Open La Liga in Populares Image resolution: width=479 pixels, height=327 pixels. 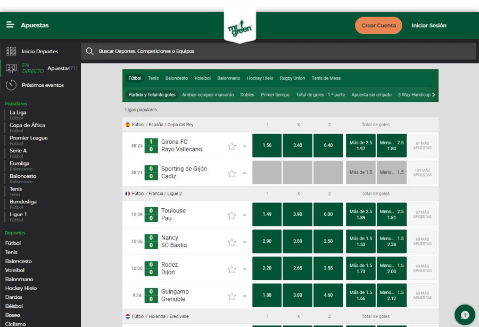tap(18, 115)
